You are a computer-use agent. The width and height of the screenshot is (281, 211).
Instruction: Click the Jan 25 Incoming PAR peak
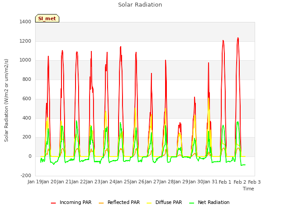[121, 47]
